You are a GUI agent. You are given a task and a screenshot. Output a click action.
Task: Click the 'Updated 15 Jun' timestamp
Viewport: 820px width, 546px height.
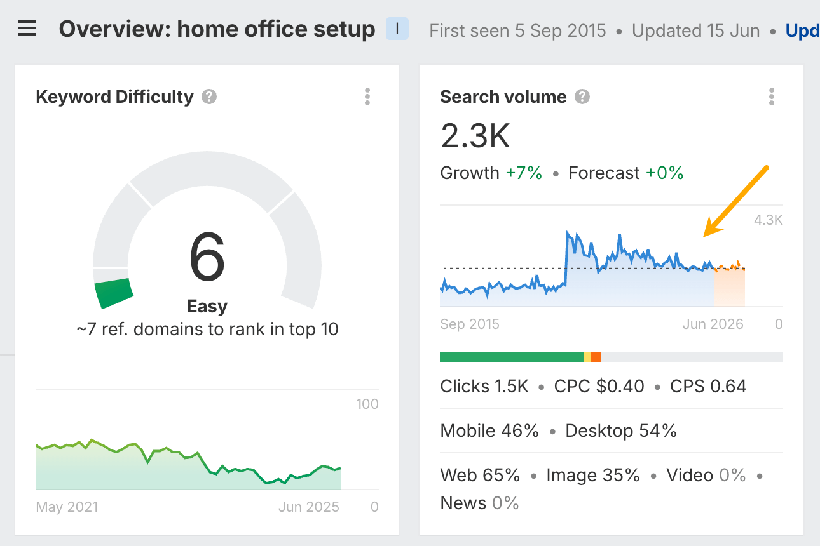click(x=695, y=30)
